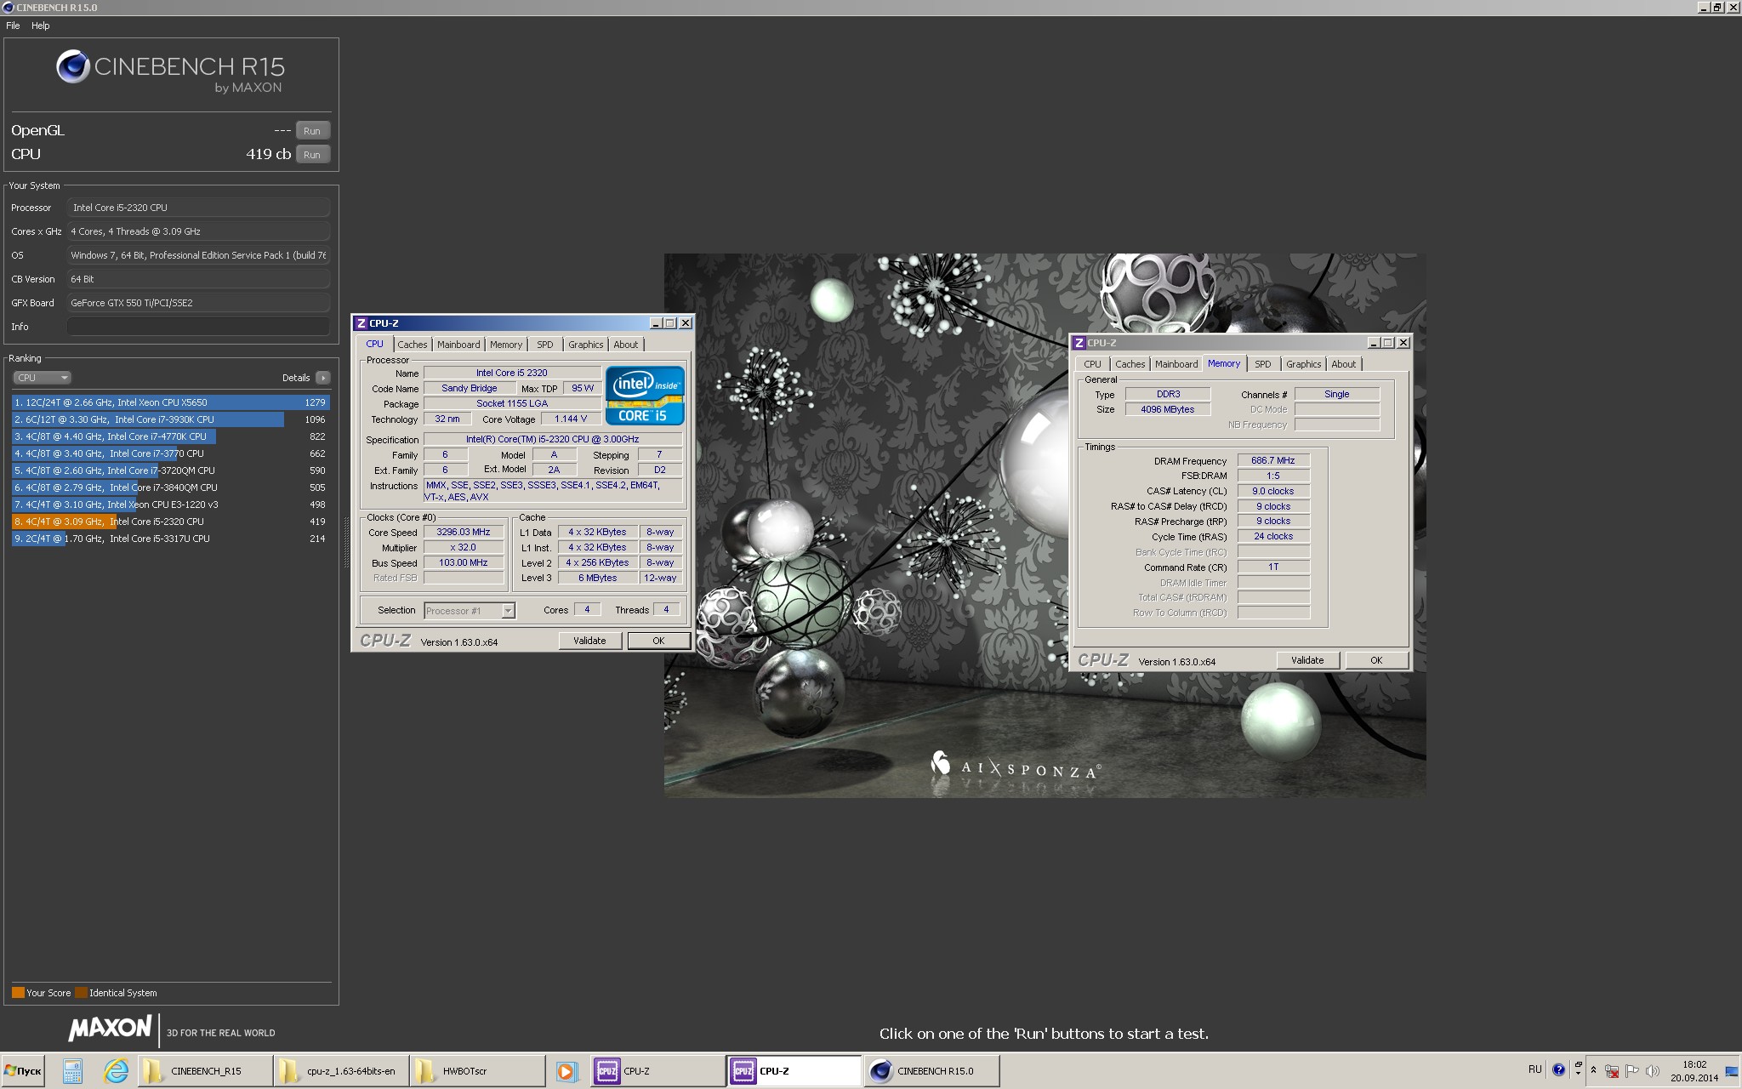Switch to the first CPU-Z taskbar button
Screen dimensions: 1742x1089
(x=658, y=1071)
